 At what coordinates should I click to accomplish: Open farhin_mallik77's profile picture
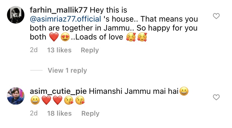click(x=16, y=15)
